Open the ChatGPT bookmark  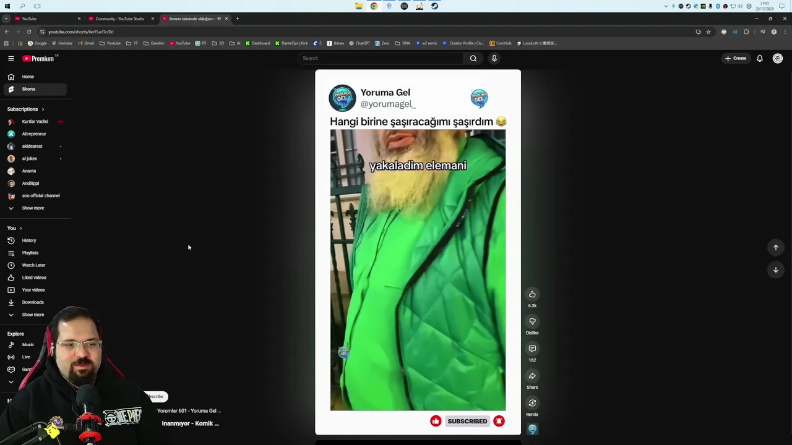point(359,43)
